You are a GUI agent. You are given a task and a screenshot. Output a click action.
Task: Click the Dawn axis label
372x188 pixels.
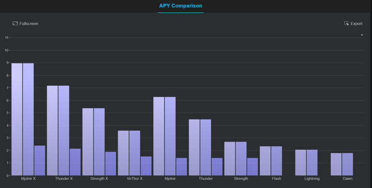347,178
